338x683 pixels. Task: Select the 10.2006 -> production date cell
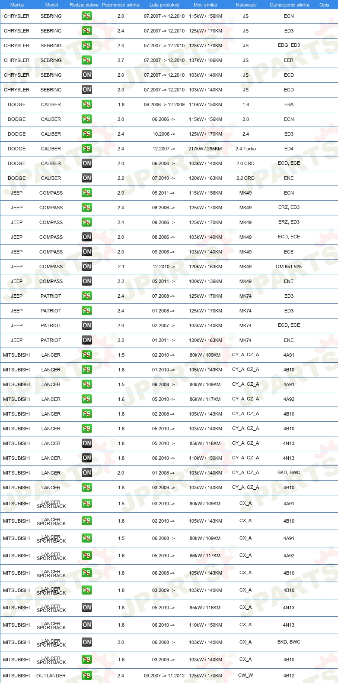(x=164, y=134)
